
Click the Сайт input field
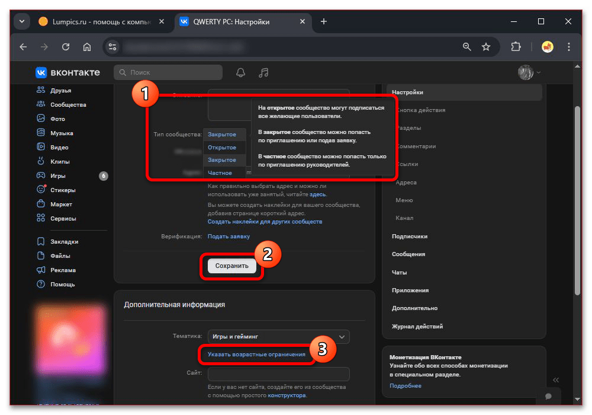(278, 373)
